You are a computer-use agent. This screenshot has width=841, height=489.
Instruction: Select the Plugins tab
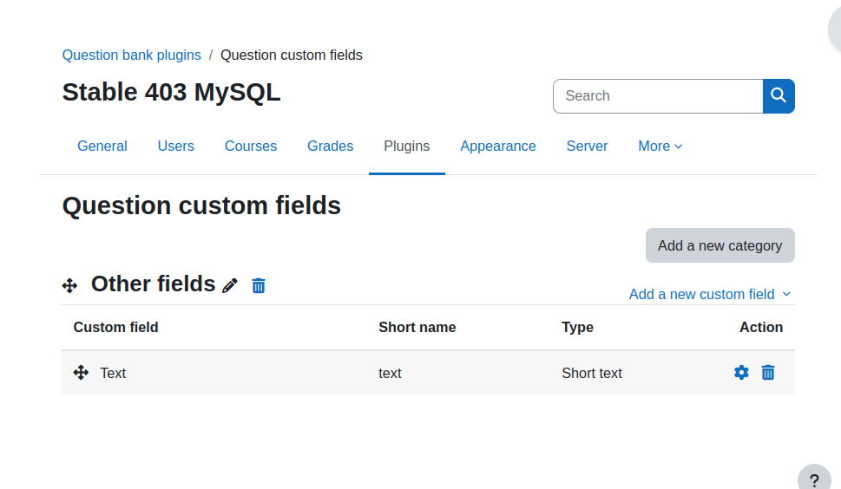[406, 147]
